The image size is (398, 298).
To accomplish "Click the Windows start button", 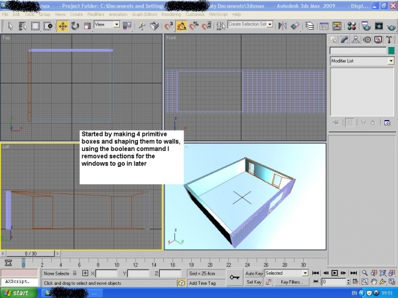I will click(17, 293).
